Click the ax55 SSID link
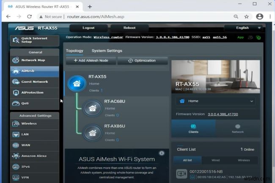Screen dimensions: 275x183 pos(206,37)
